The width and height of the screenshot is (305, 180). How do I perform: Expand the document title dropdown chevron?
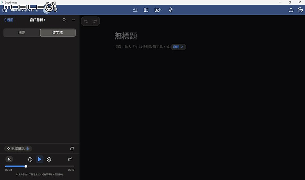click(37, 10)
